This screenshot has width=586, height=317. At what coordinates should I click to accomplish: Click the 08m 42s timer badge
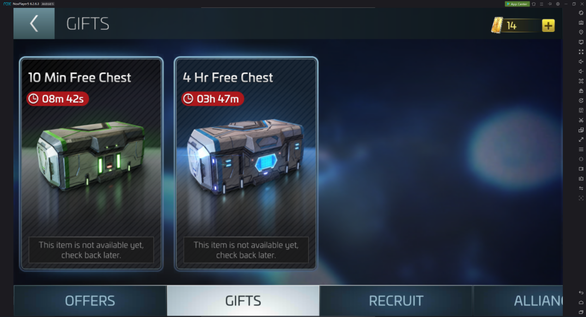click(x=58, y=98)
